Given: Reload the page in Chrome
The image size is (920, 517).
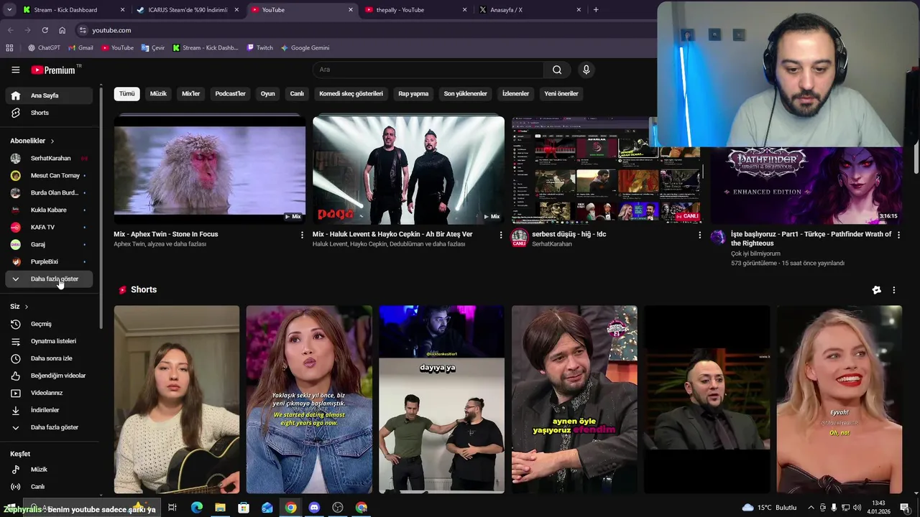Looking at the screenshot, I should (45, 30).
